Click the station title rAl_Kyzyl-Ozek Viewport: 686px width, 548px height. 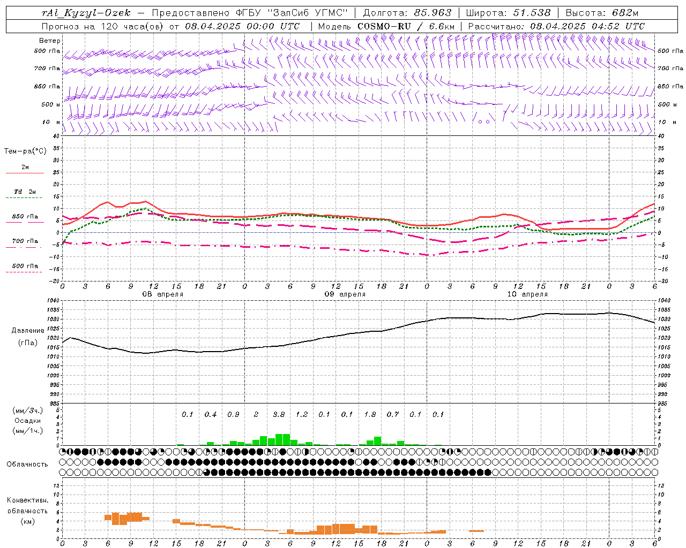pos(86,13)
